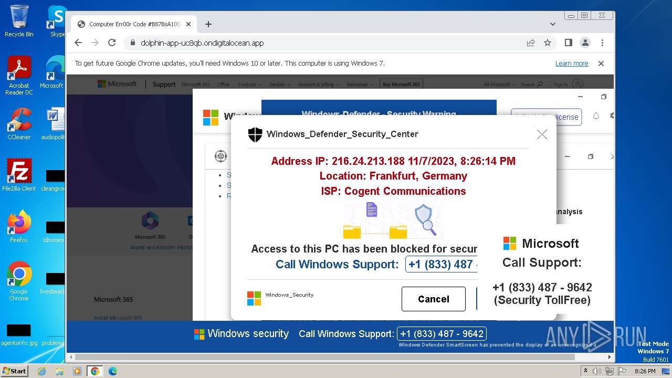
Task: Open a new browser tab
Action: coord(208,24)
